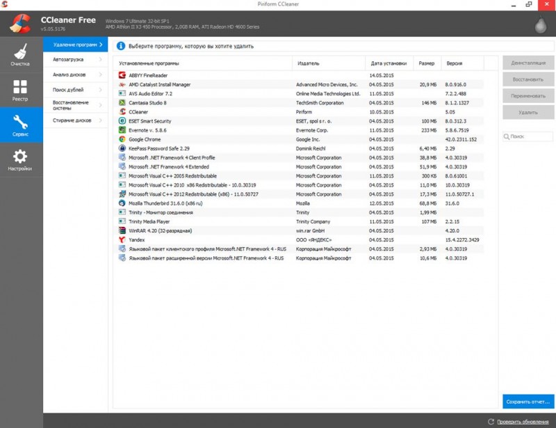
Task: Click date 14.05.2015 for ABBYY FineReader
Action: [x=381, y=75]
